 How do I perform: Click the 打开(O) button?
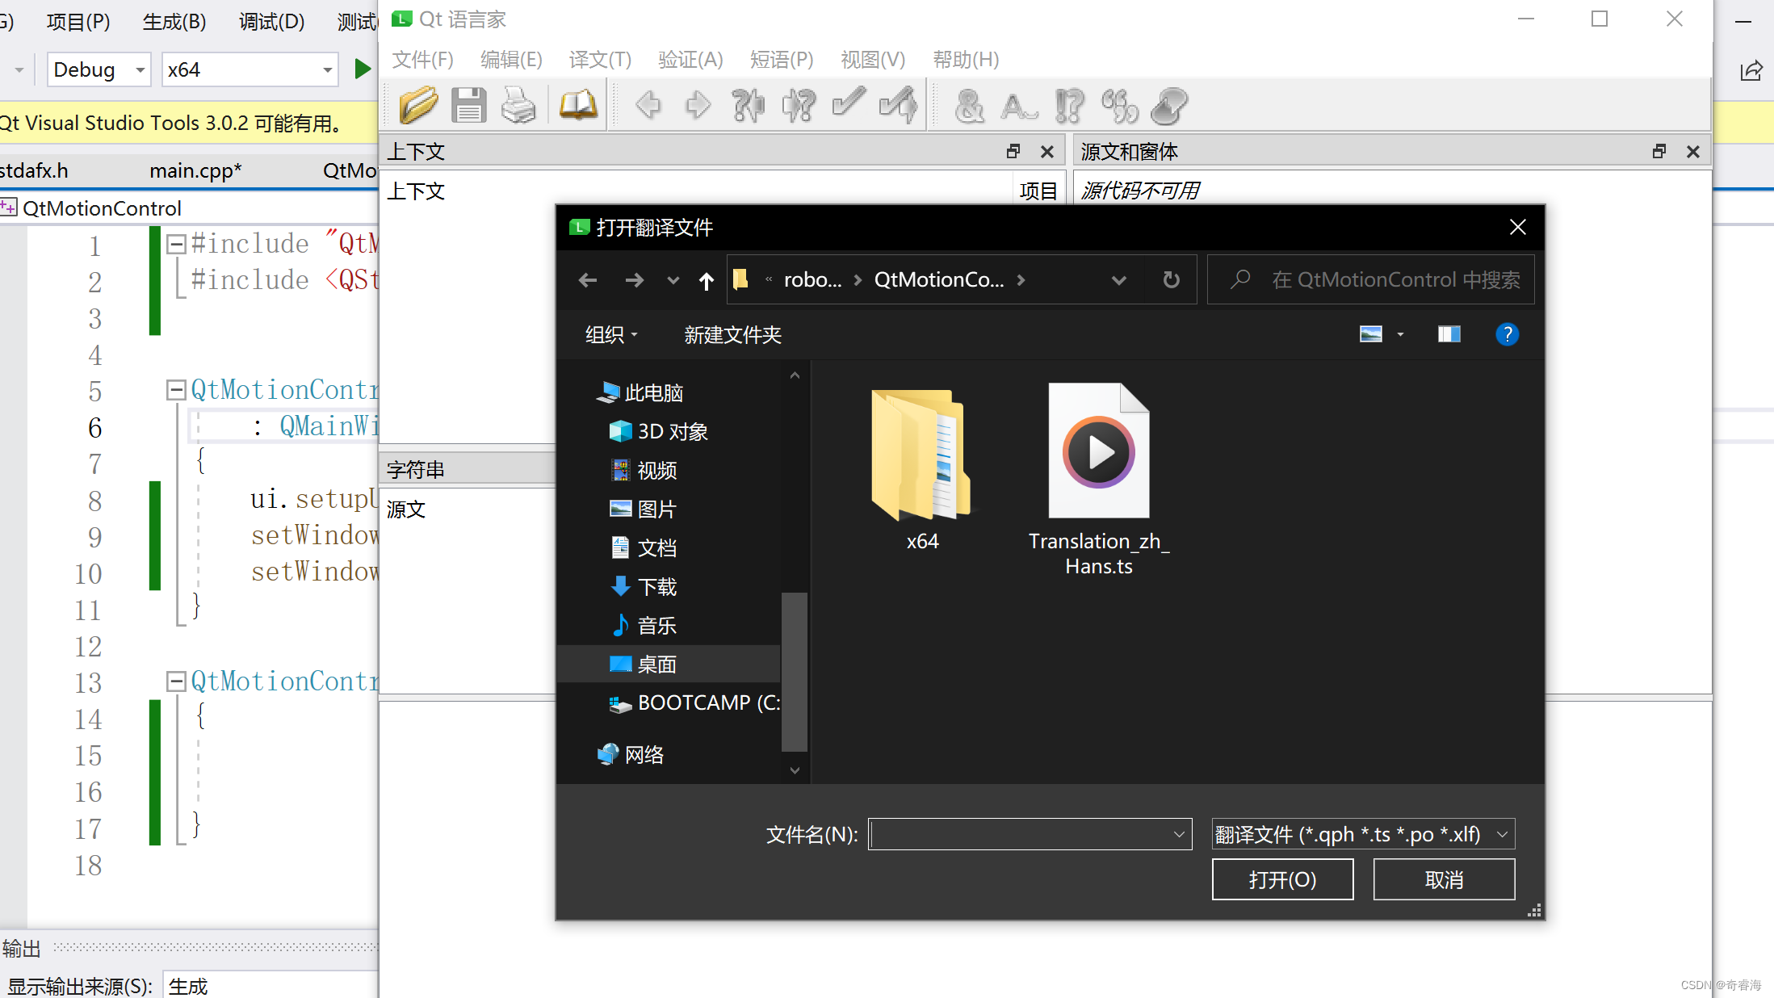[x=1282, y=879]
